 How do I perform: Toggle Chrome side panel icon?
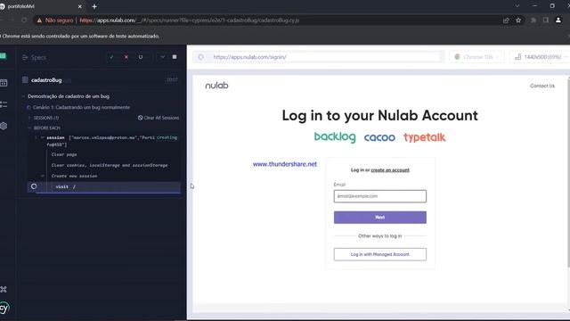click(x=546, y=21)
